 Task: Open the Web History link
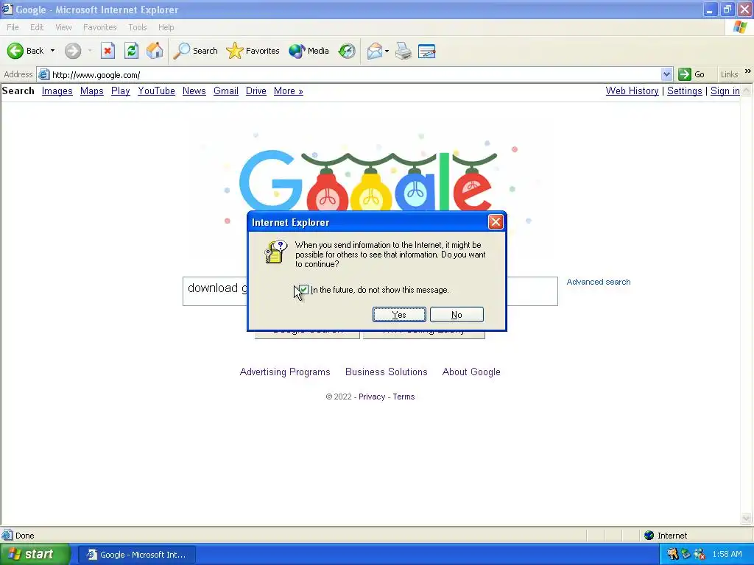[x=632, y=90]
